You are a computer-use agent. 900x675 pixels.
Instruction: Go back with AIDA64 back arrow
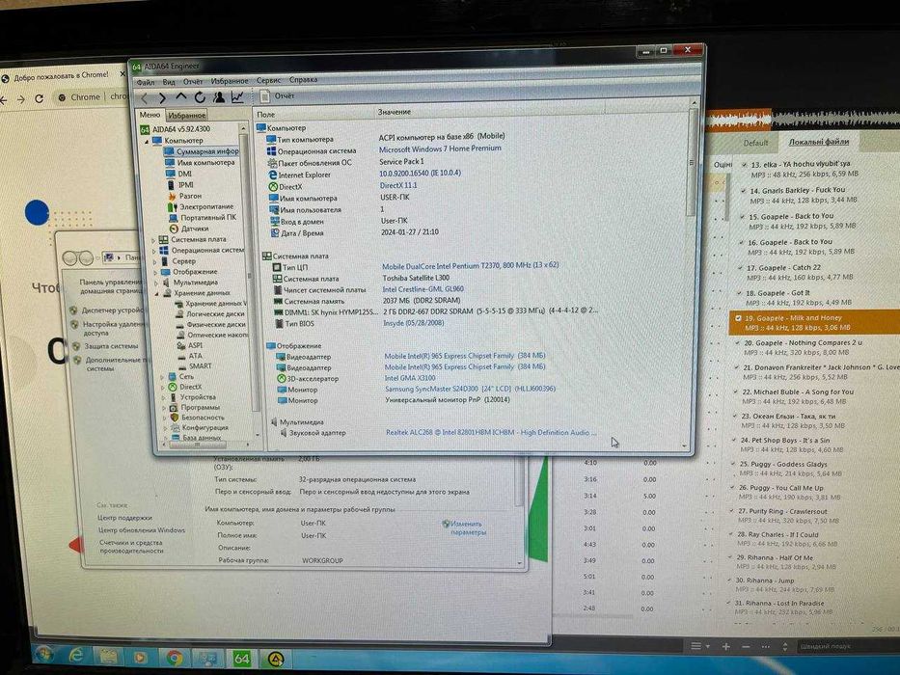click(144, 98)
